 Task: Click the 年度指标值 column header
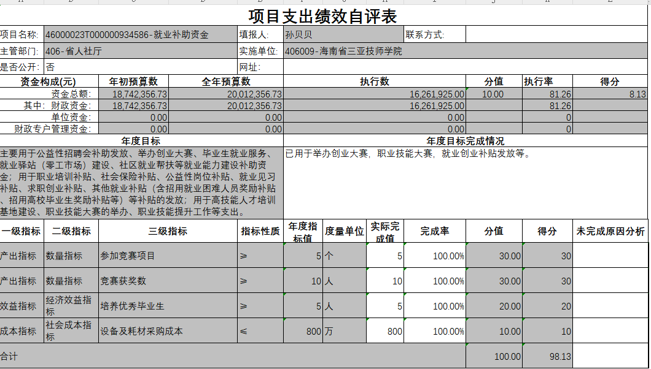pos(303,231)
